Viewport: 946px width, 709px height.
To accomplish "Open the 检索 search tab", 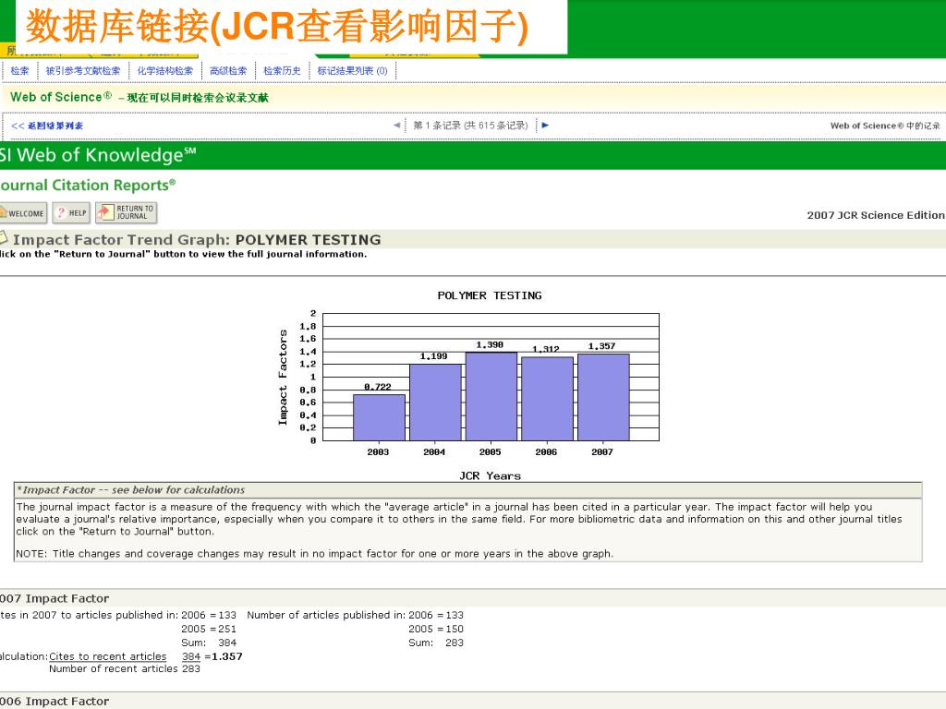I will 20,70.
